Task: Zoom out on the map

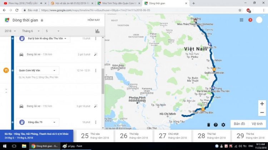Action: [262, 113]
